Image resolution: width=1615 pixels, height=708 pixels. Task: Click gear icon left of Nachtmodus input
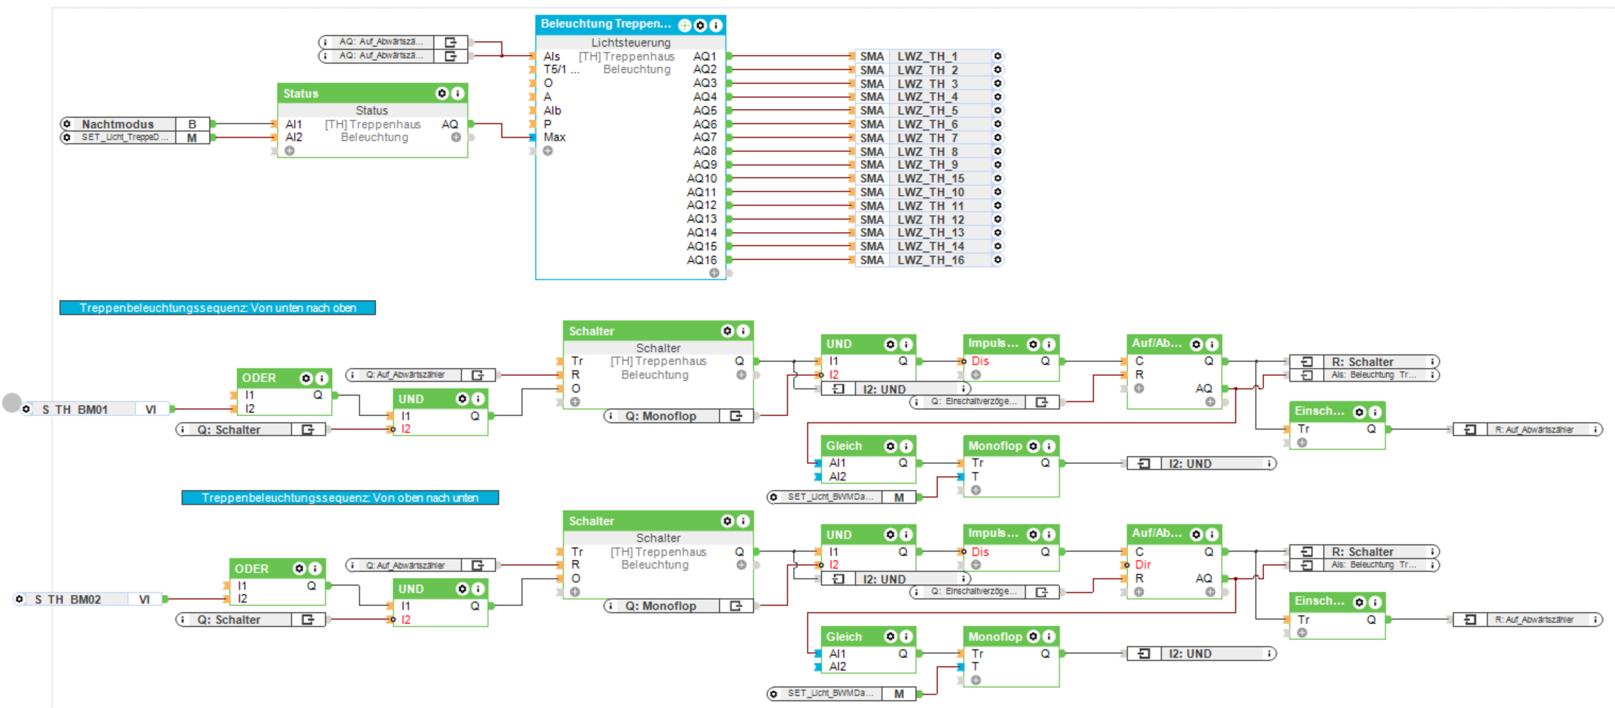(x=67, y=124)
